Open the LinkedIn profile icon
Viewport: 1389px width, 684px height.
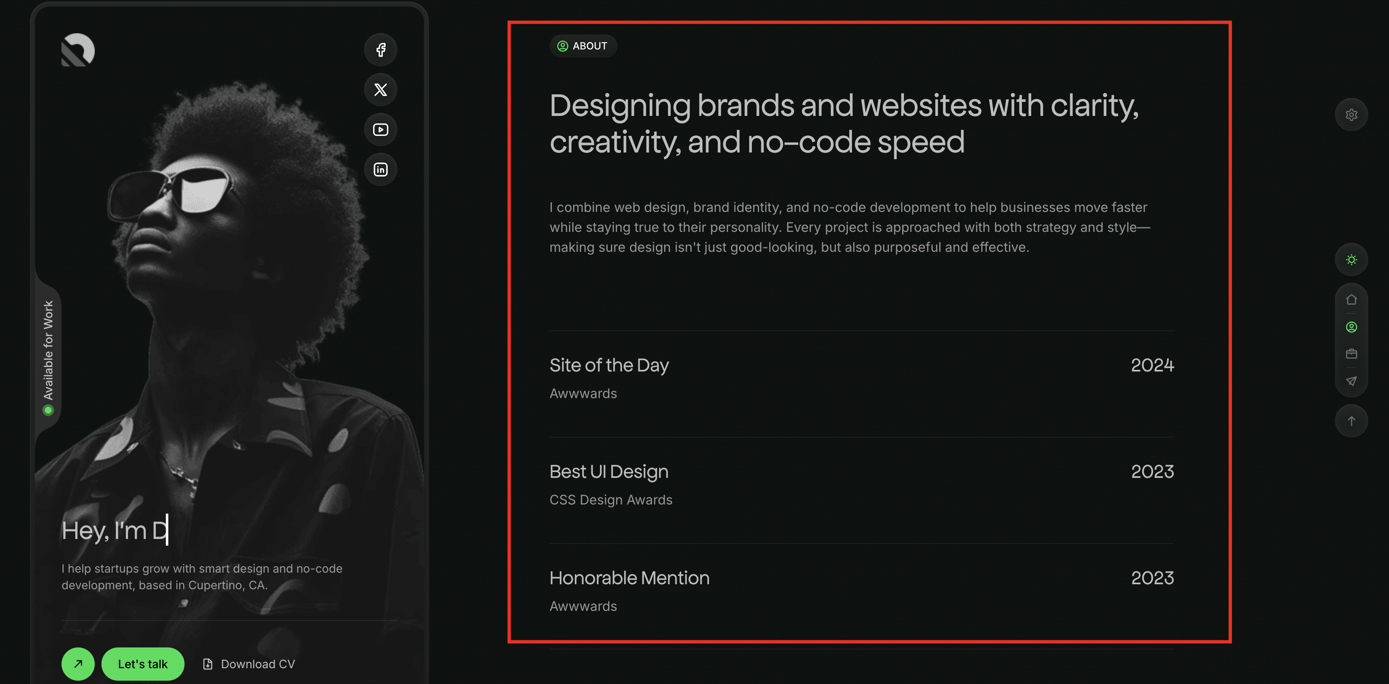point(381,170)
